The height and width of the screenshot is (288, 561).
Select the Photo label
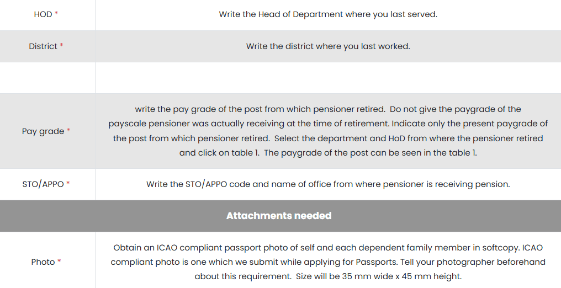(x=43, y=262)
